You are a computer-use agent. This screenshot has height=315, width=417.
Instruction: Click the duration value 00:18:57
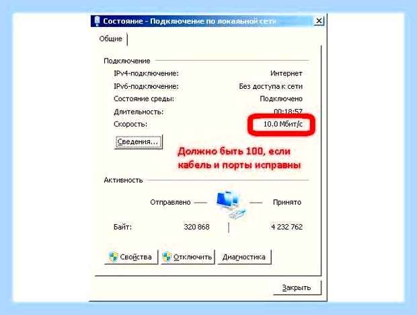pyautogui.click(x=288, y=112)
